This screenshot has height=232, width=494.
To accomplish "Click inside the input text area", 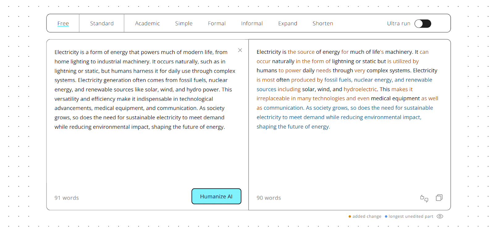I will (x=145, y=117).
